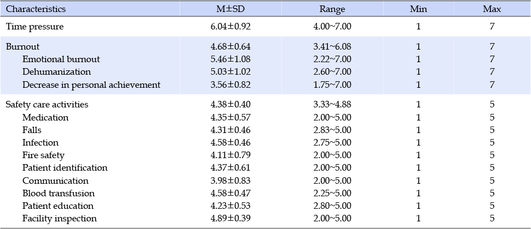Select the 3.41~6.08 range value
The image size is (531, 229).
(x=332, y=46)
